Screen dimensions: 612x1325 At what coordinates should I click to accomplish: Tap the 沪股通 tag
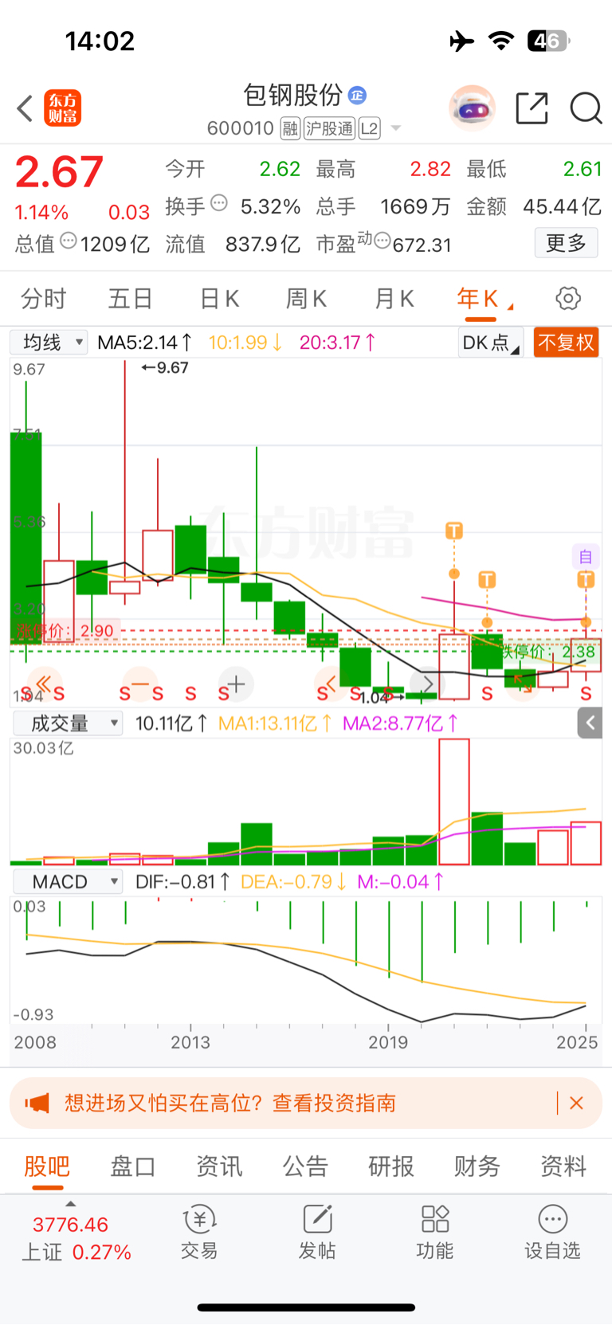point(329,128)
